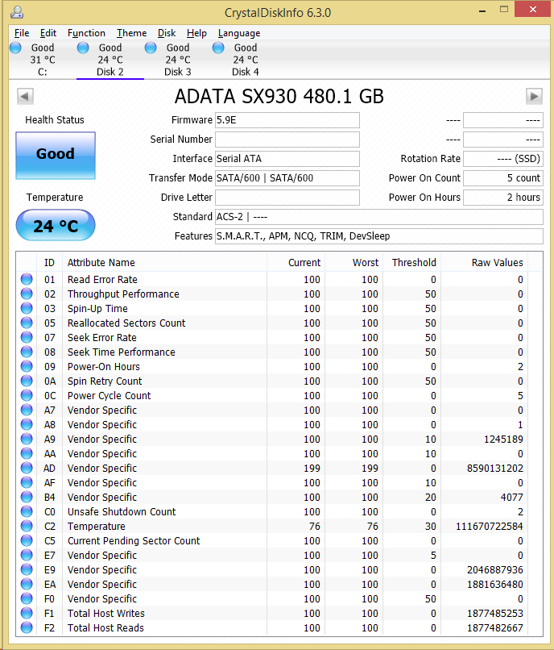Click the next disk arrow button
This screenshot has width=554, height=650.
click(x=534, y=97)
